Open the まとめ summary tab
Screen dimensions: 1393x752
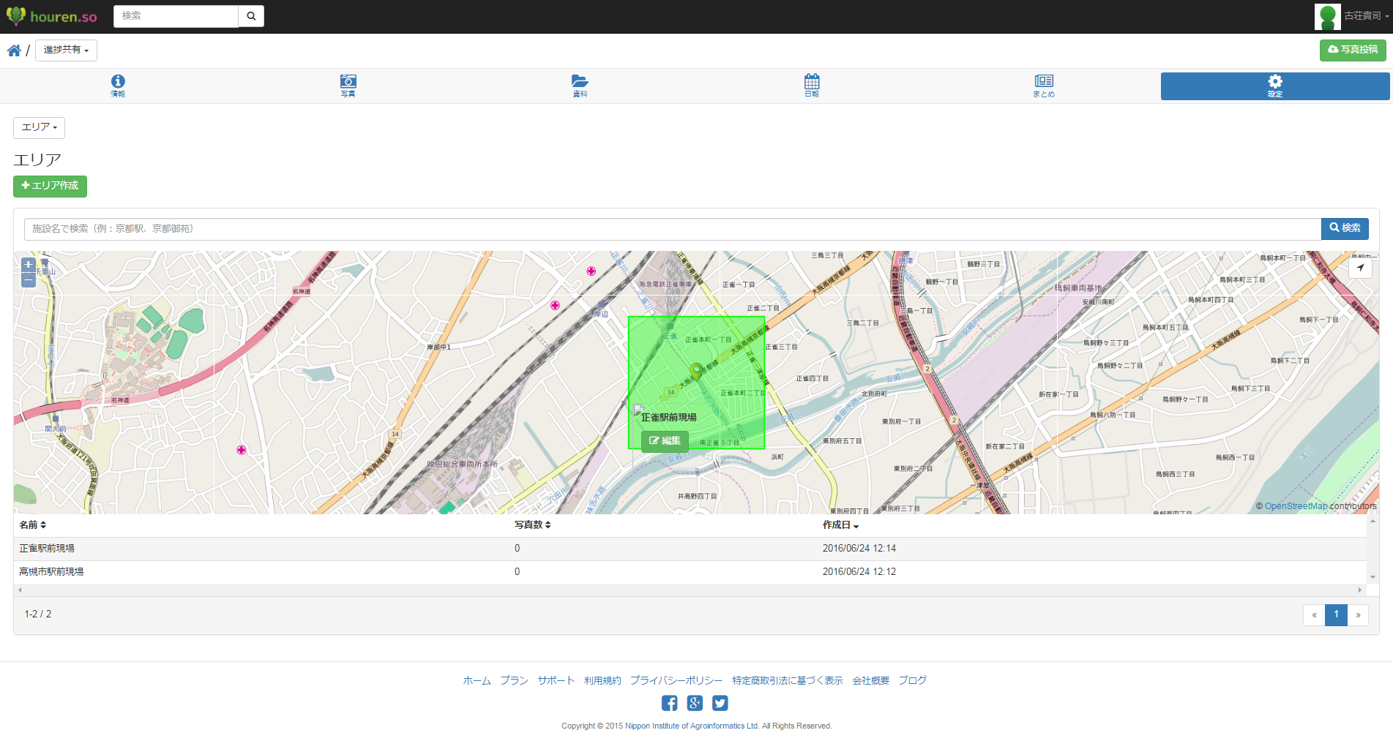point(1044,86)
